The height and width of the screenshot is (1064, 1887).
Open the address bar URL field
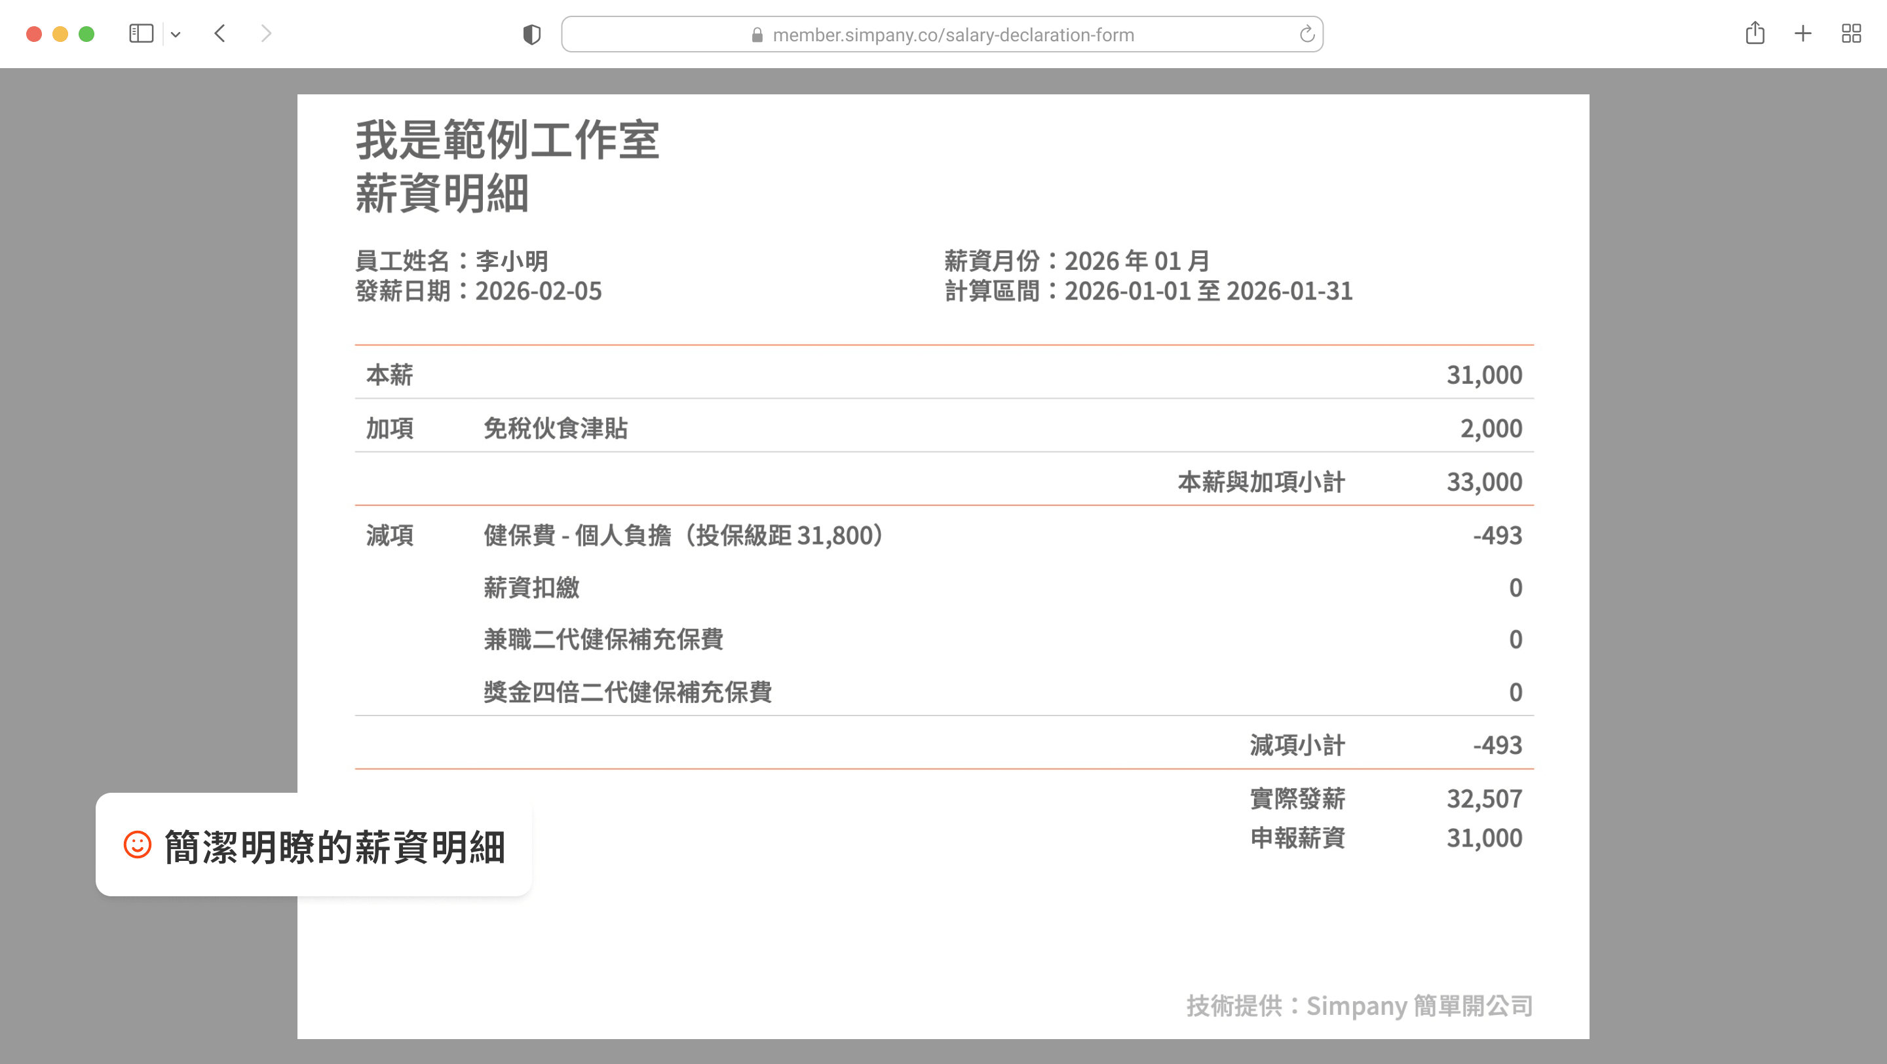click(x=952, y=33)
